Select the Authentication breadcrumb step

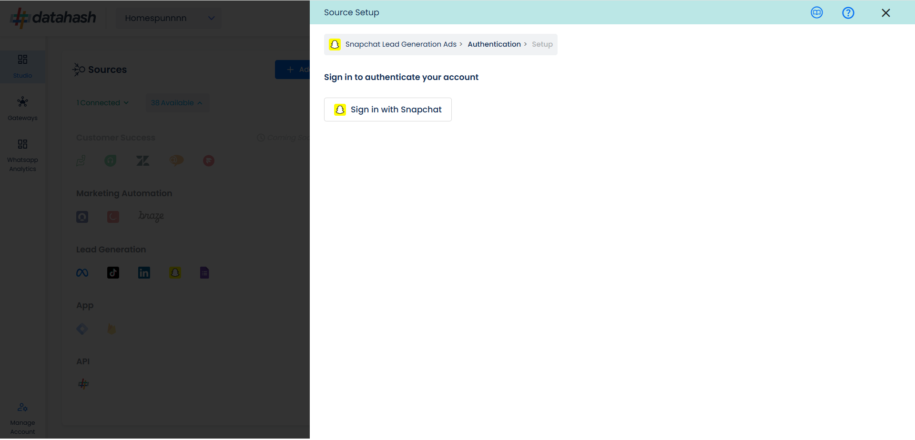(x=494, y=44)
